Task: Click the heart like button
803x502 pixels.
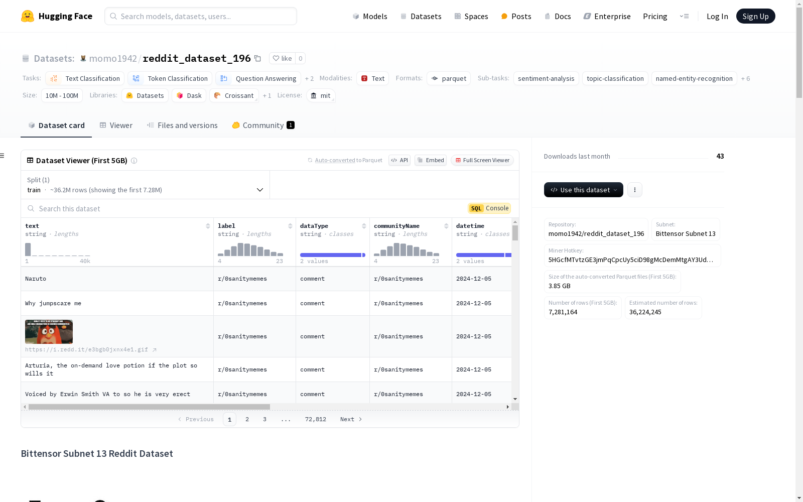Action: [282, 58]
